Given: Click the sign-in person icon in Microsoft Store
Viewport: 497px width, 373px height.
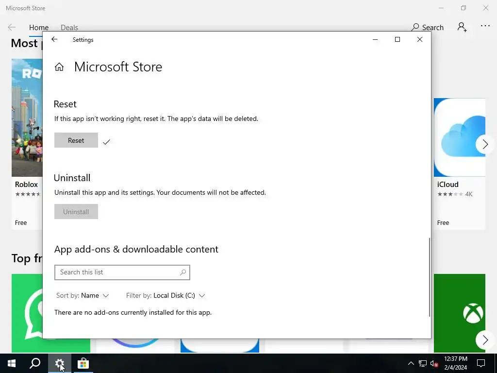Looking at the screenshot, I should click(462, 27).
